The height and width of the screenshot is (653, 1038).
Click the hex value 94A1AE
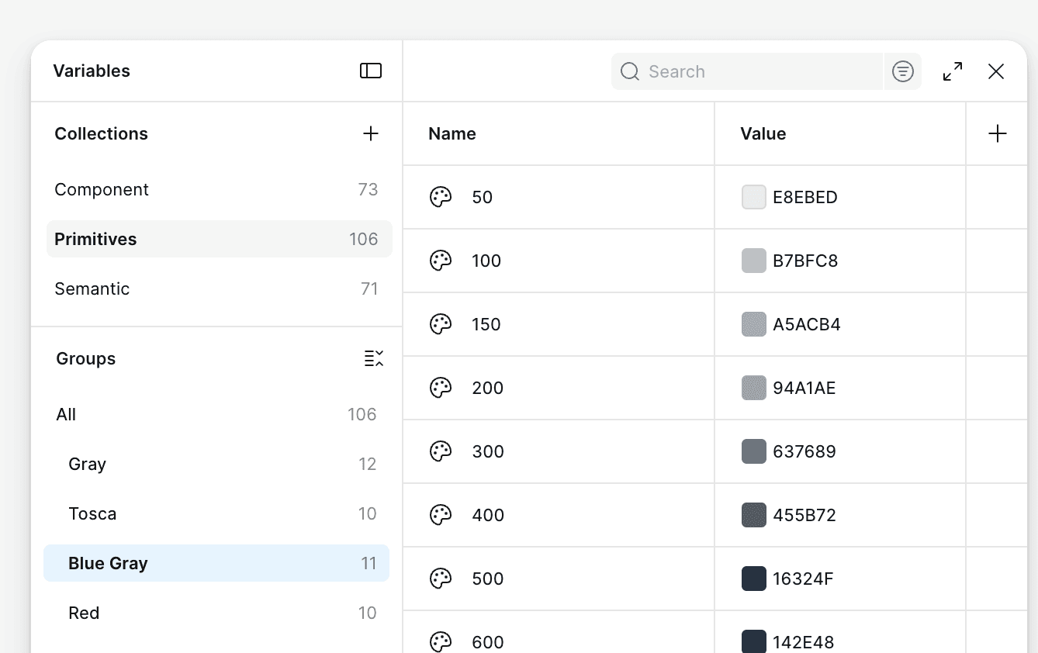click(x=804, y=388)
